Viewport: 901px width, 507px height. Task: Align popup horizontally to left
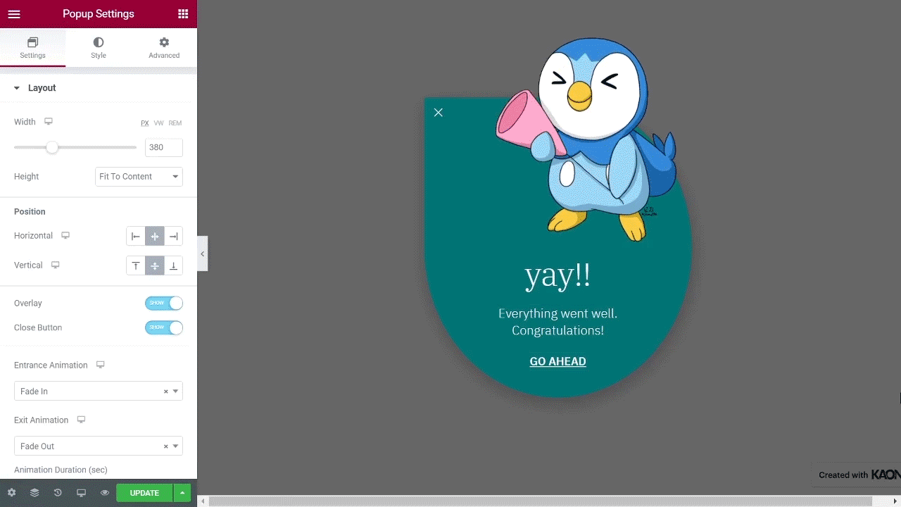click(136, 236)
